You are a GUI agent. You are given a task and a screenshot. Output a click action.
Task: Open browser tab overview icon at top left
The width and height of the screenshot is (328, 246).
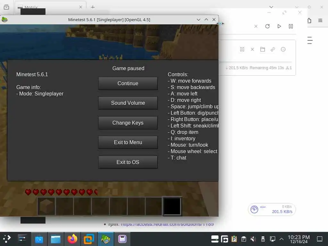(x=6, y=7)
